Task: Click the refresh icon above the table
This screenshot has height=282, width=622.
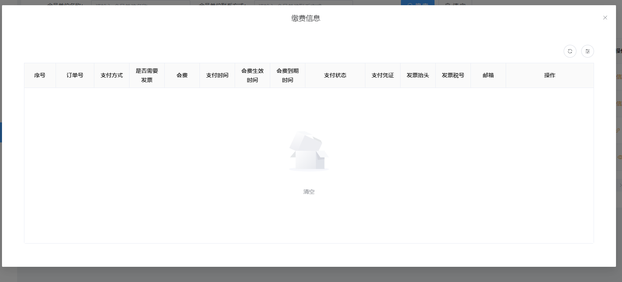Action: [570, 51]
